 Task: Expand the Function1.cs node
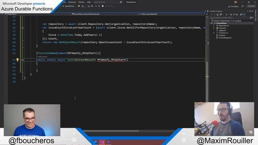[214, 33]
